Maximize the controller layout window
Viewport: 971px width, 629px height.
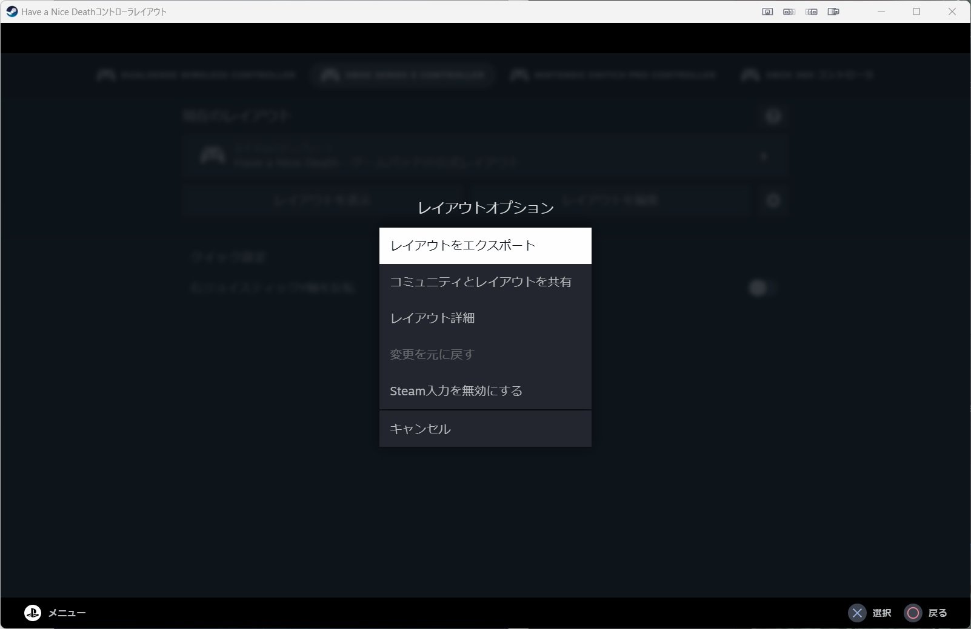tap(916, 12)
